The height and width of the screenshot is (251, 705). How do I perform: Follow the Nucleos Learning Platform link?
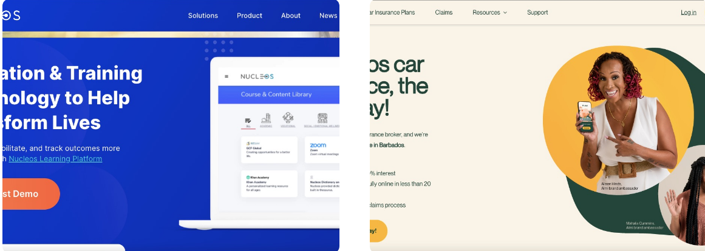click(x=55, y=158)
